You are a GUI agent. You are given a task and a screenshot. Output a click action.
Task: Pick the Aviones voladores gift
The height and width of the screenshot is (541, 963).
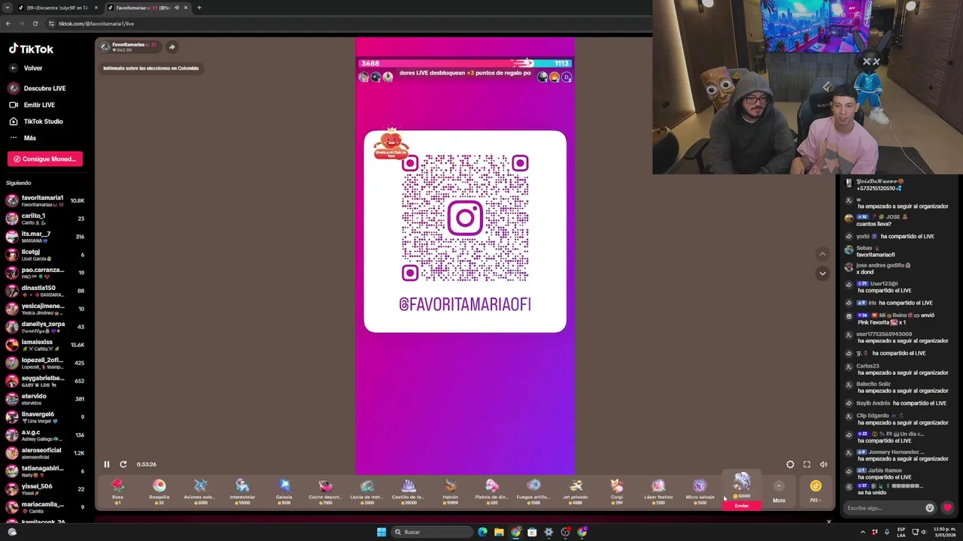pyautogui.click(x=200, y=491)
